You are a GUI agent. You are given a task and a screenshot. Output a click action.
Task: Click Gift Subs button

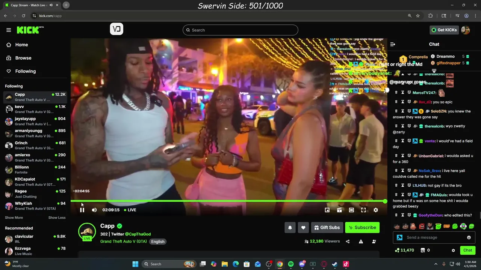[327, 227]
